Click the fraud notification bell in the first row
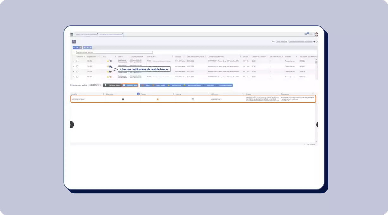 point(108,61)
